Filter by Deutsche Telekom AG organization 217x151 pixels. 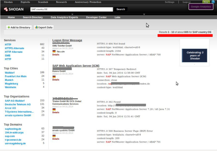tap(18, 104)
